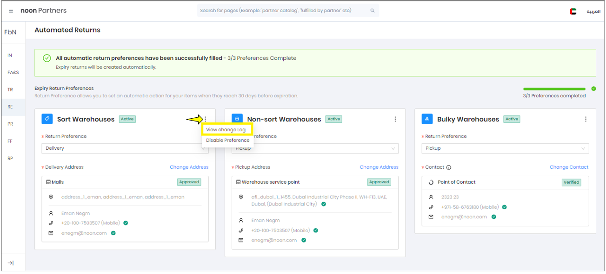Click Expiry Return Preferences heading

tap(64, 88)
